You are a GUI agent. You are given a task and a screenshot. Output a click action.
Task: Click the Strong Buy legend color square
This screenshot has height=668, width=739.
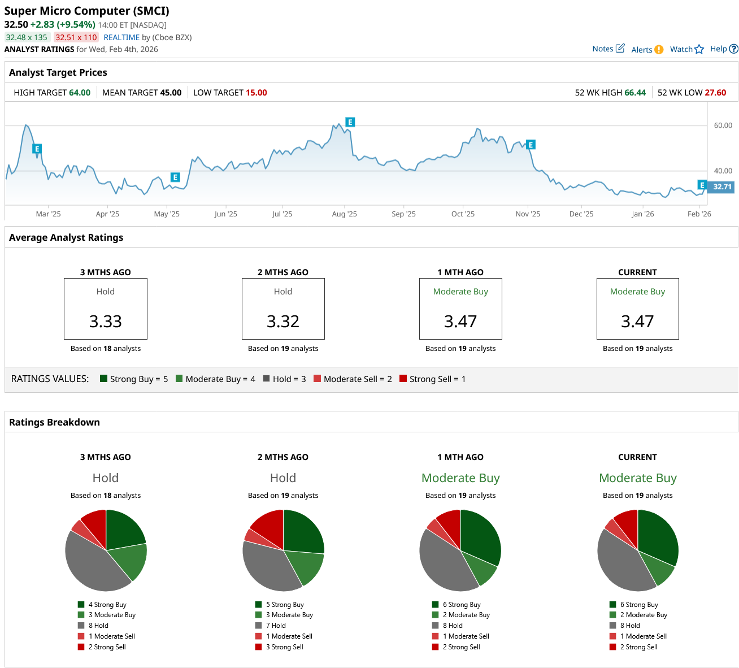coord(104,379)
